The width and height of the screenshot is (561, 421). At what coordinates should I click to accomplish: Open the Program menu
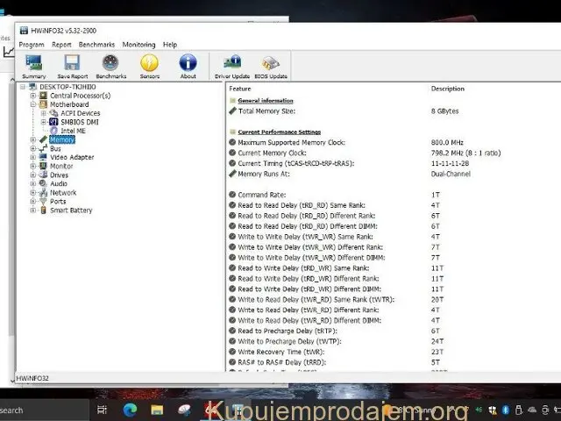(x=32, y=45)
